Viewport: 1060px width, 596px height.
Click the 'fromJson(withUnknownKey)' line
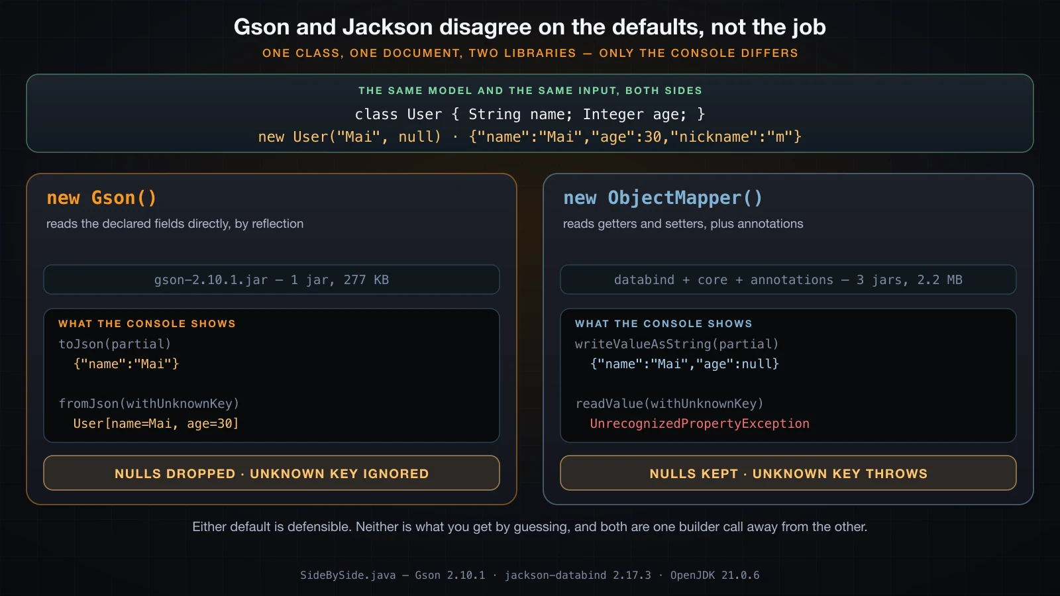[x=149, y=404]
